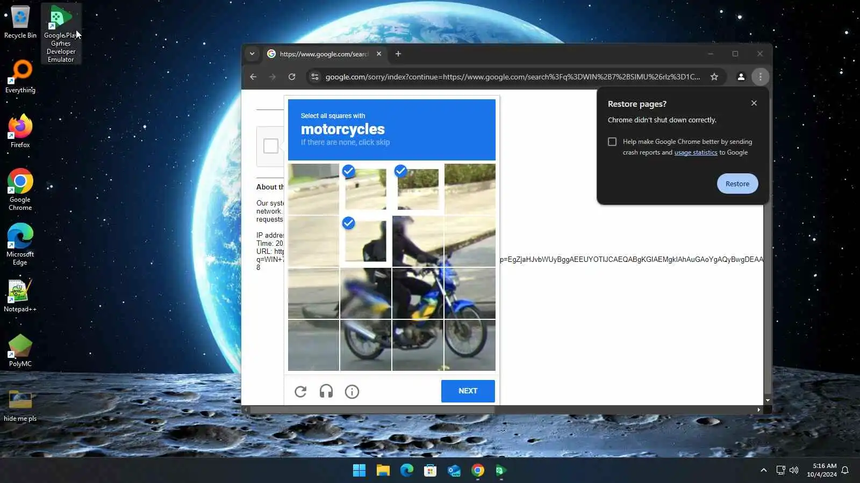Select the Everything search desktop shortcut
Image resolution: width=860 pixels, height=483 pixels.
(20, 77)
